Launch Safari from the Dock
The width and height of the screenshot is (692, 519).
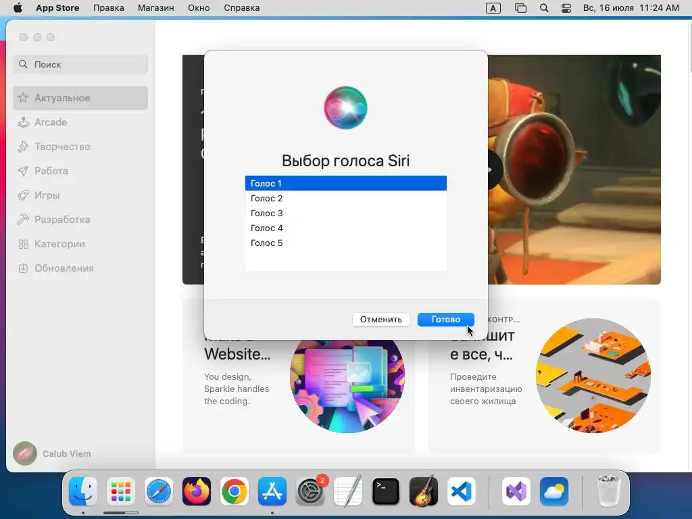(x=158, y=491)
